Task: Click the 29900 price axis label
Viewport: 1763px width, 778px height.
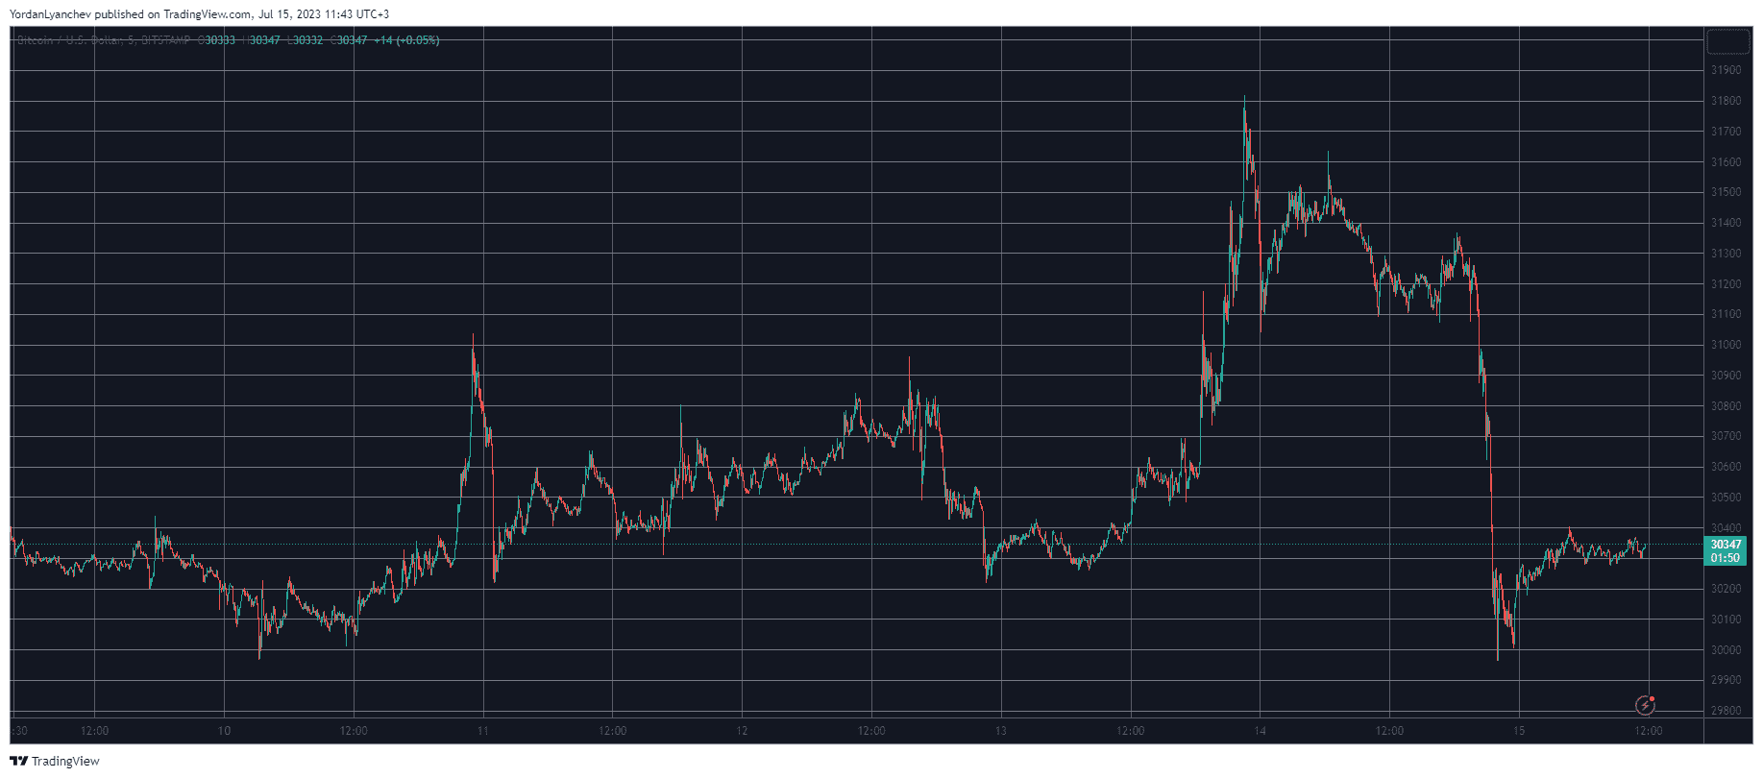Action: 1726,680
